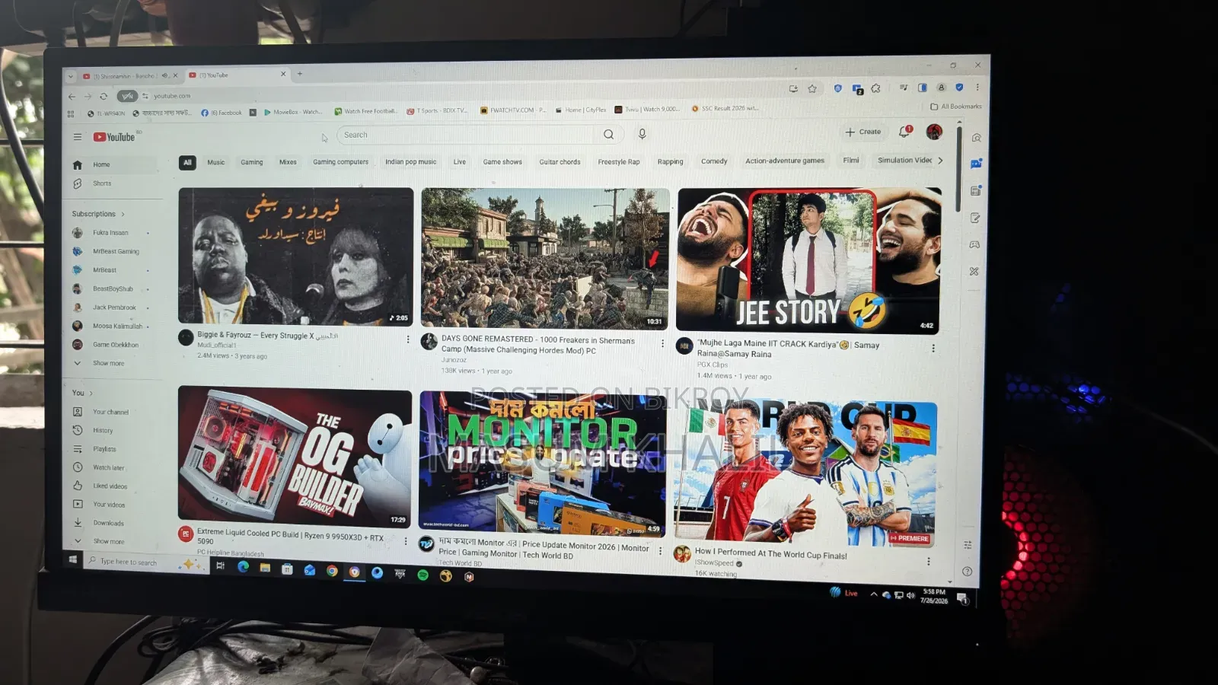The width and height of the screenshot is (1218, 685).
Task: Click the install app icon in address bar
Action: click(x=793, y=89)
